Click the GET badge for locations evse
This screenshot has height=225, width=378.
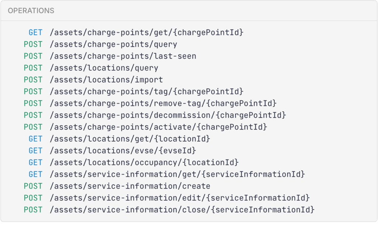pyautogui.click(x=35, y=151)
